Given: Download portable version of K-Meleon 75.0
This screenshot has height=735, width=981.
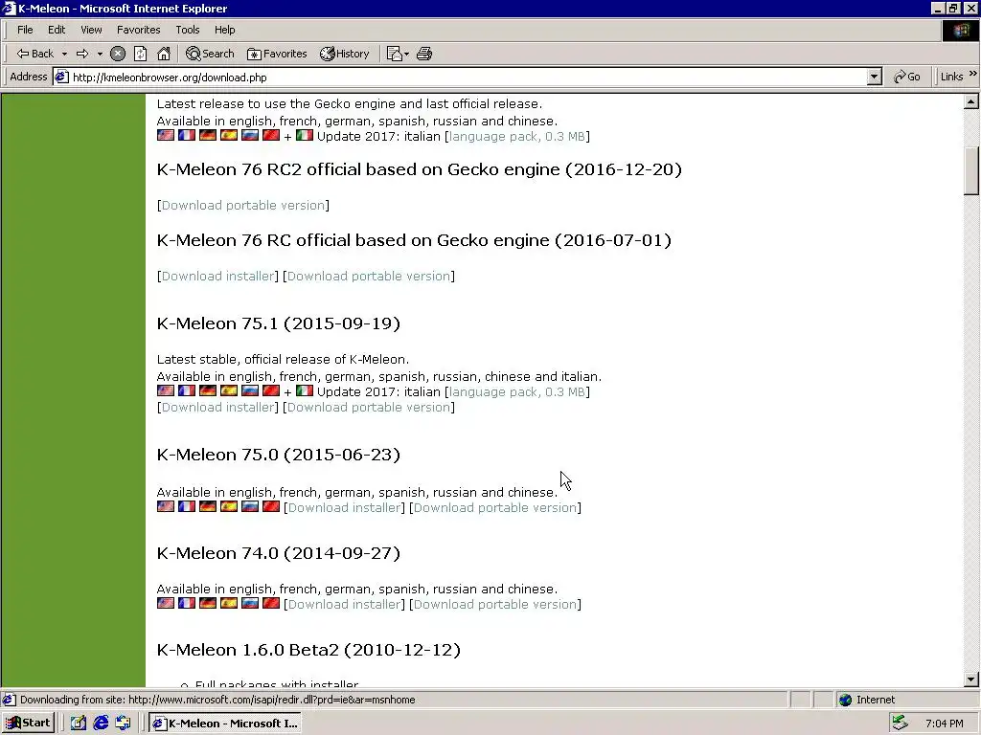Looking at the screenshot, I should tap(495, 508).
